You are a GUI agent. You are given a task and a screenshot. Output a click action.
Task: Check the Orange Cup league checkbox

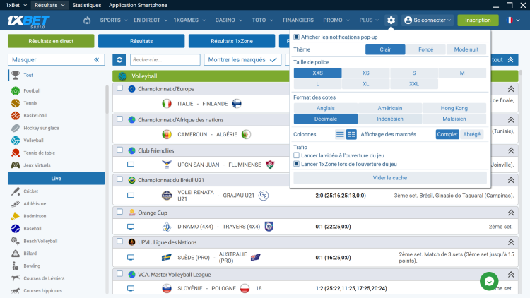click(x=119, y=212)
